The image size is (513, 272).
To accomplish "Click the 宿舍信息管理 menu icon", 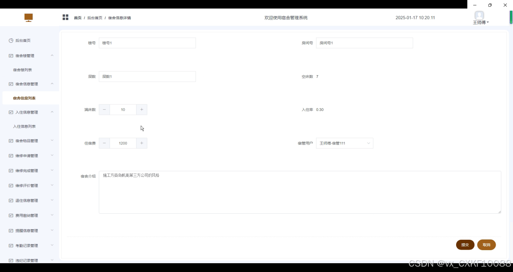I will [x=11, y=84].
